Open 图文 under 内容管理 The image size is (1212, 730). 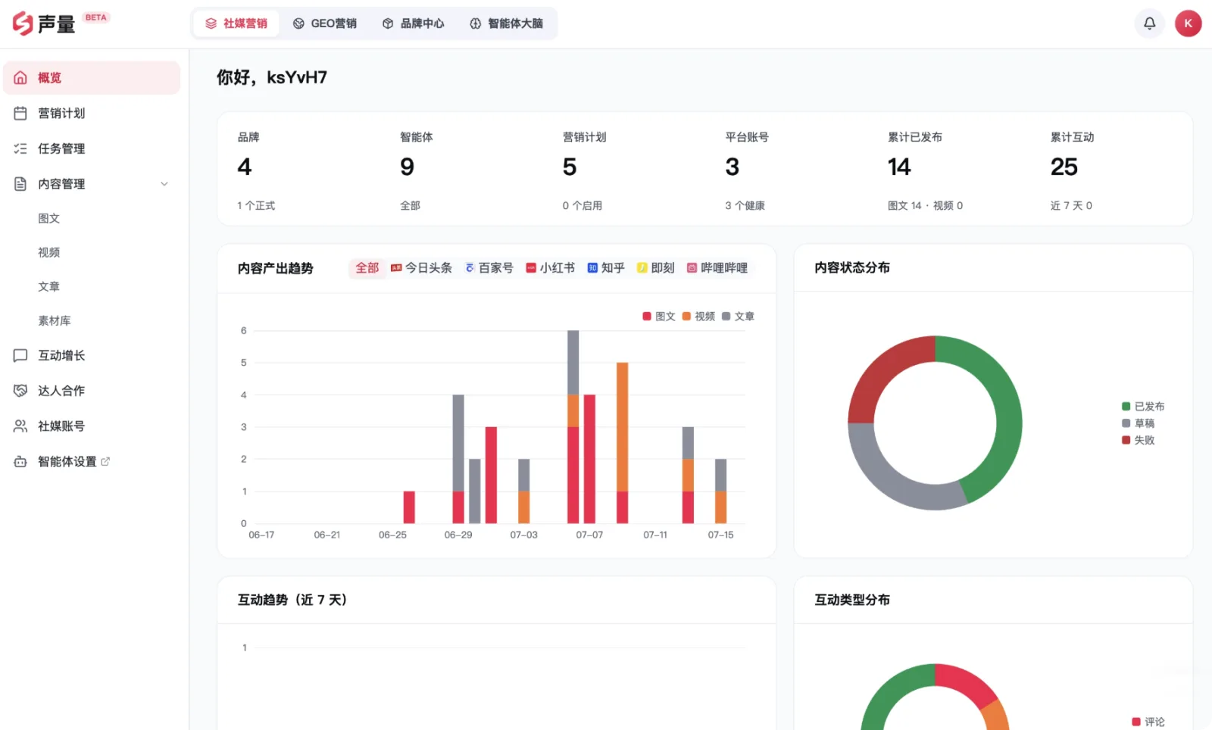(x=49, y=218)
